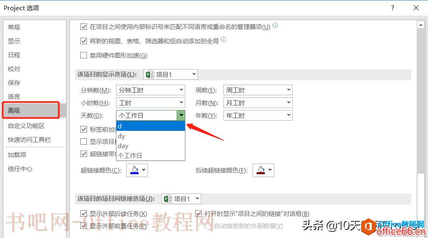This screenshot has height=238, width=428.
Task: Choose 'd' from the days list
Action: pos(151,126)
